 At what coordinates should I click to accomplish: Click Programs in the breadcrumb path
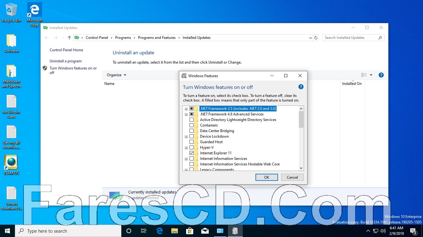tap(123, 38)
